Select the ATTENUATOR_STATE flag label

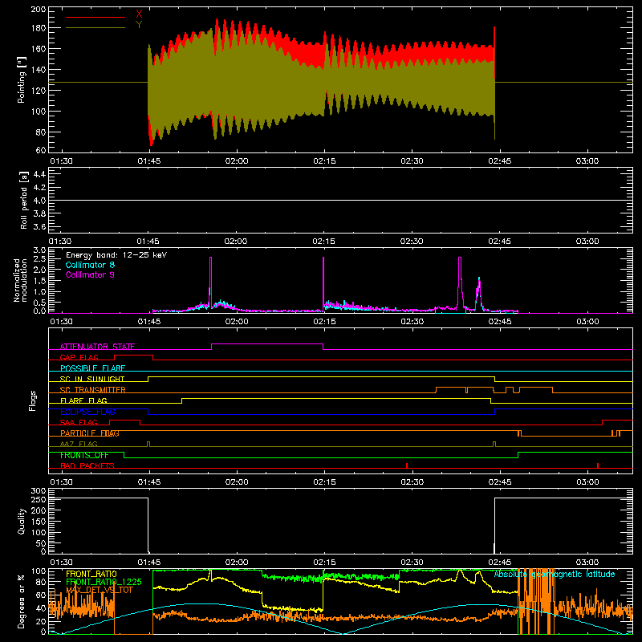coord(97,347)
